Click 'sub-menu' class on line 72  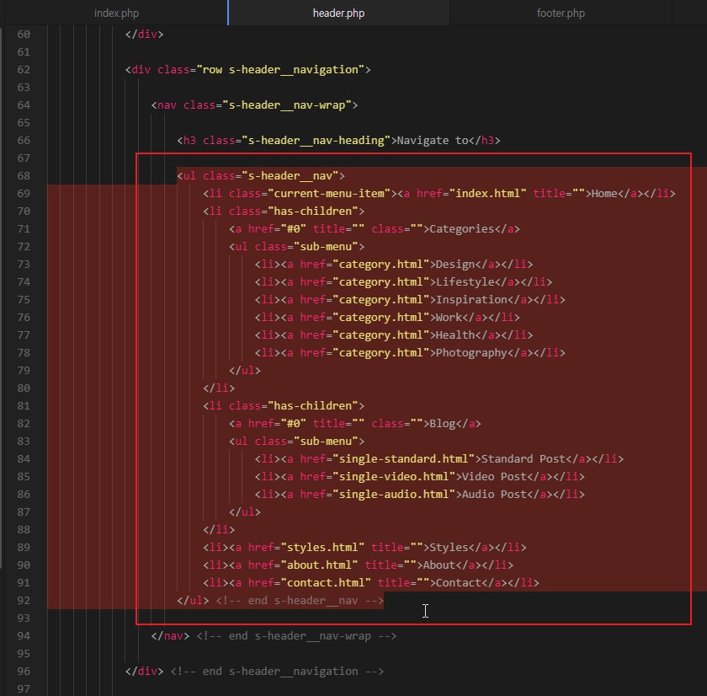click(326, 246)
